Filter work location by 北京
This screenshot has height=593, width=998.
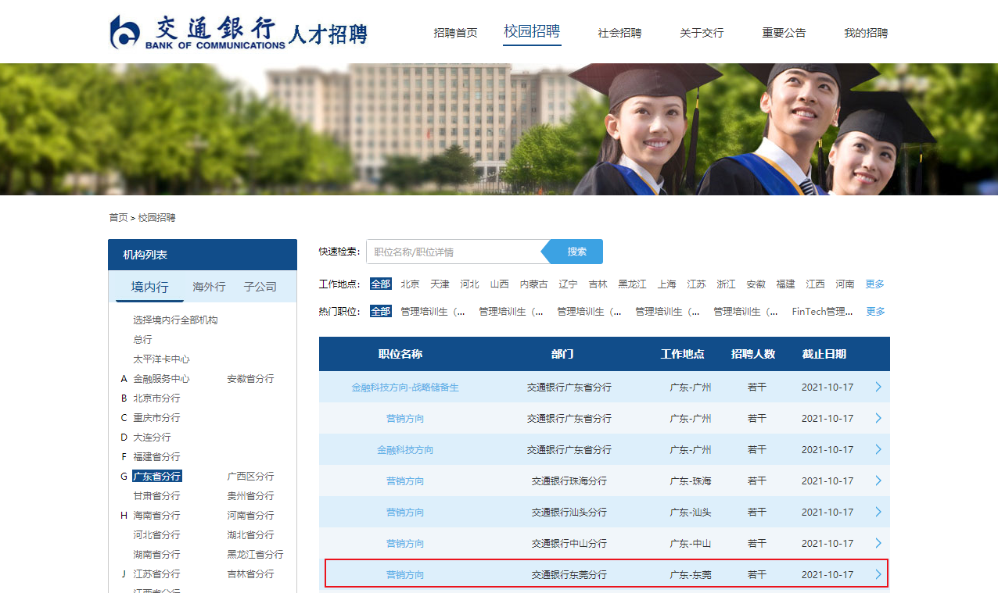(x=410, y=284)
